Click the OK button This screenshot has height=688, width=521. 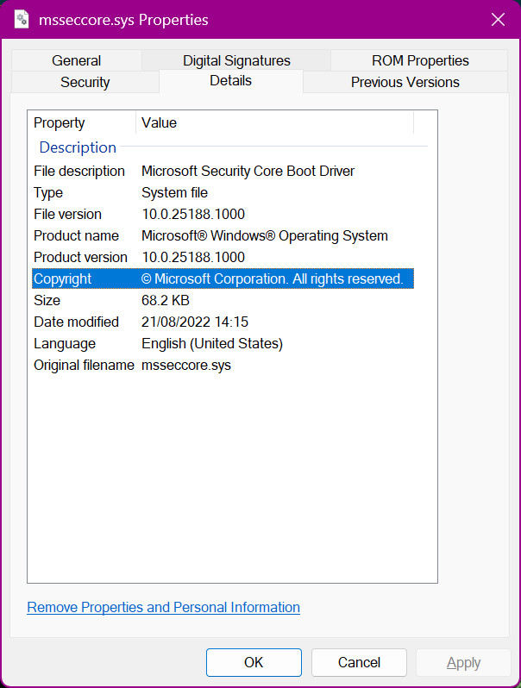pyautogui.click(x=254, y=662)
